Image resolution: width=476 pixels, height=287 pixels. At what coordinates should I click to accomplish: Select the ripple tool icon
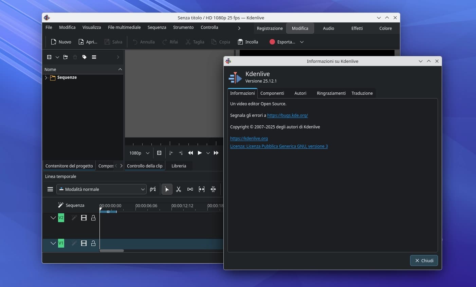pos(213,189)
